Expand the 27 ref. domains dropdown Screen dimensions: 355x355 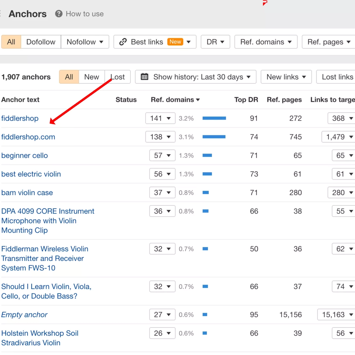point(162,315)
